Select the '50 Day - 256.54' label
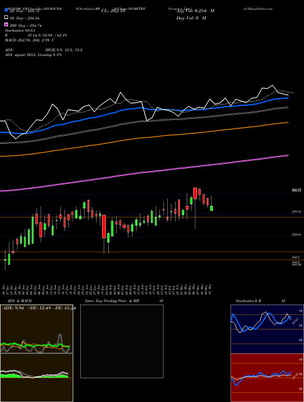 24,18
